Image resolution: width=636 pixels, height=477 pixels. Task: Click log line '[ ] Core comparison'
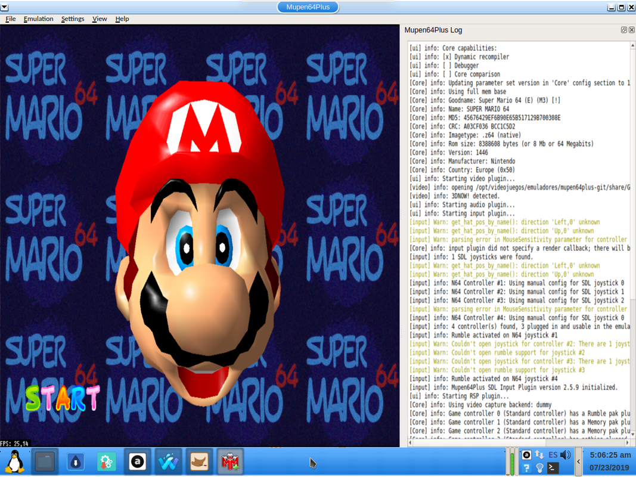(455, 74)
